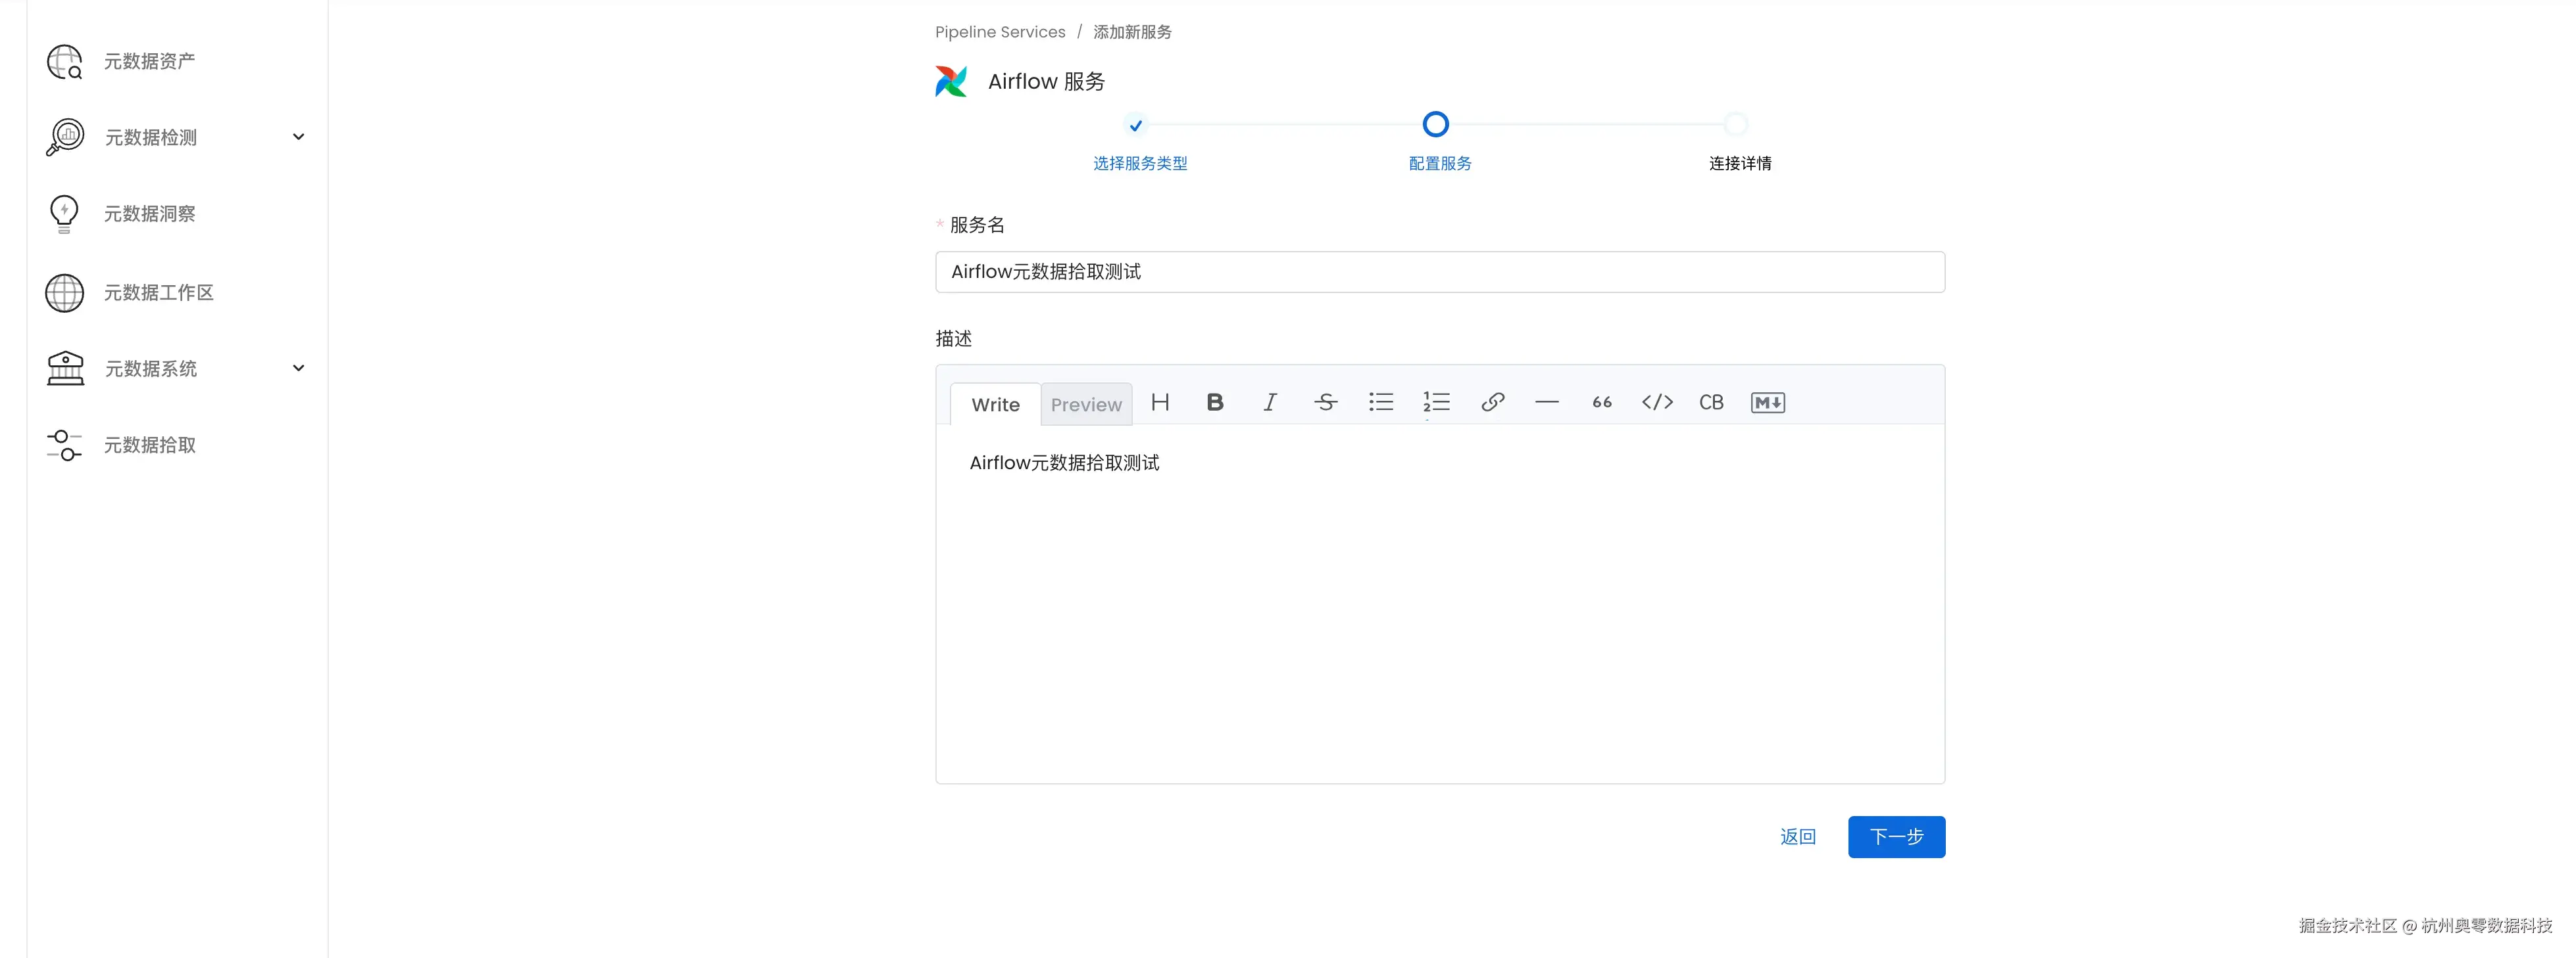Apply bold formatting in the editor
The image size is (2576, 958).
[x=1214, y=403]
